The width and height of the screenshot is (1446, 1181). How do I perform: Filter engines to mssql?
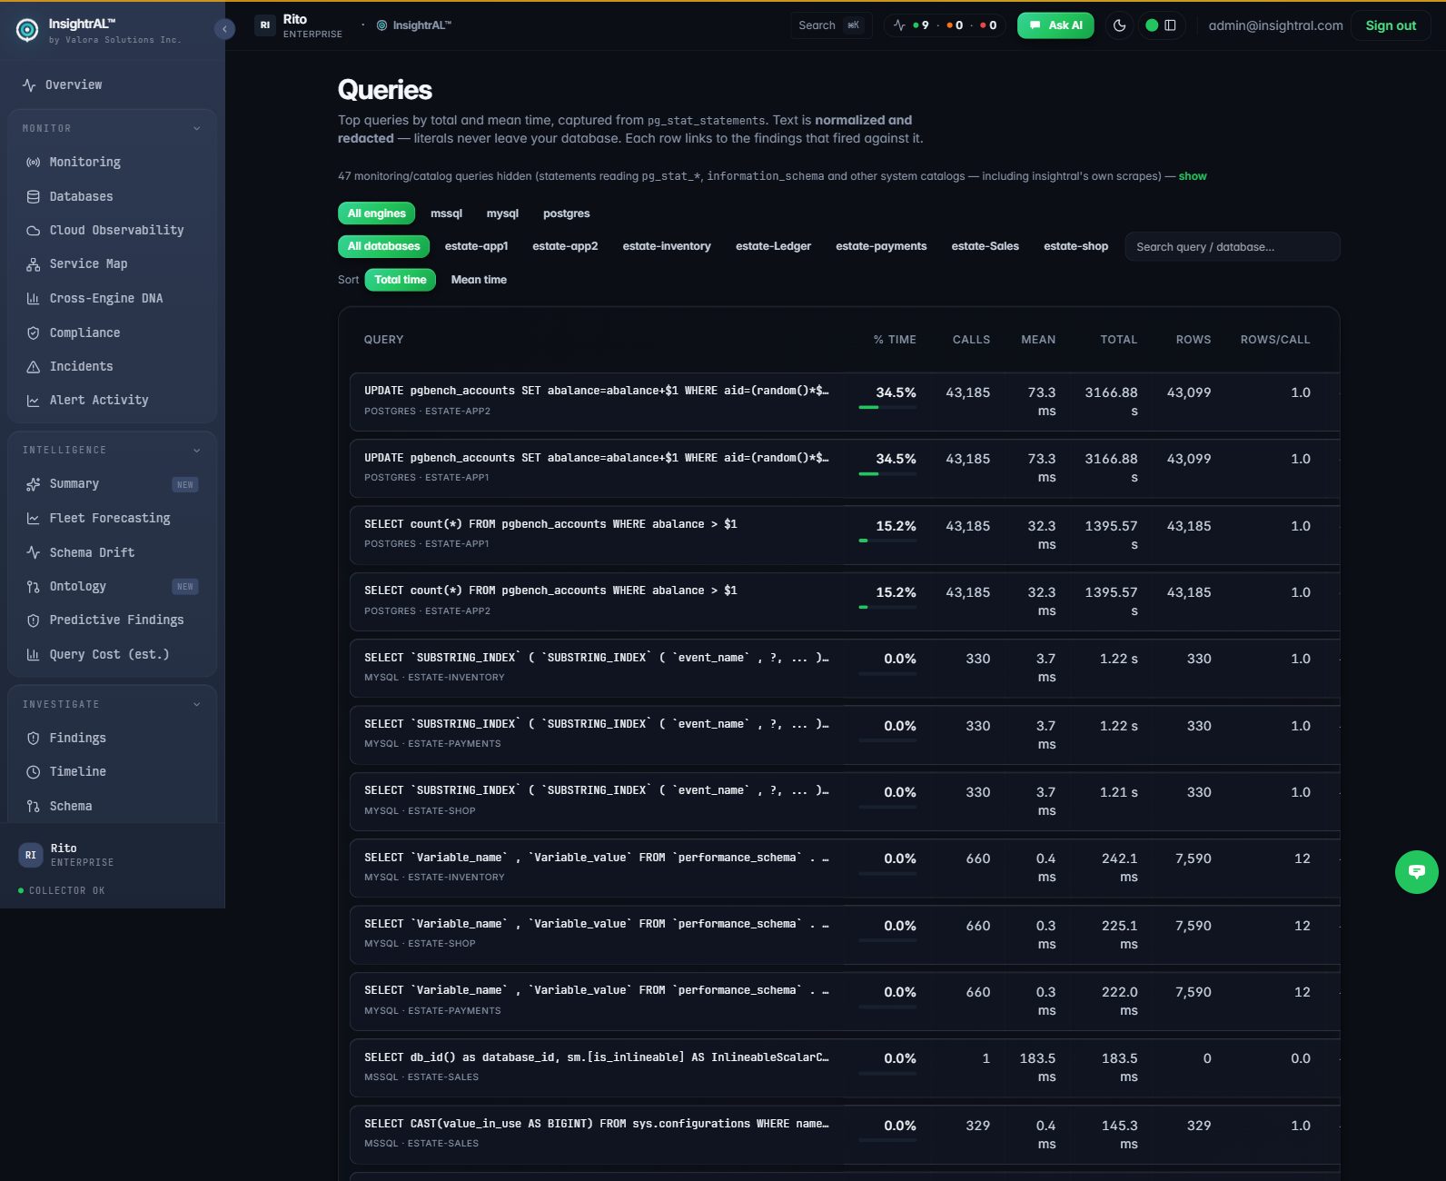[446, 213]
